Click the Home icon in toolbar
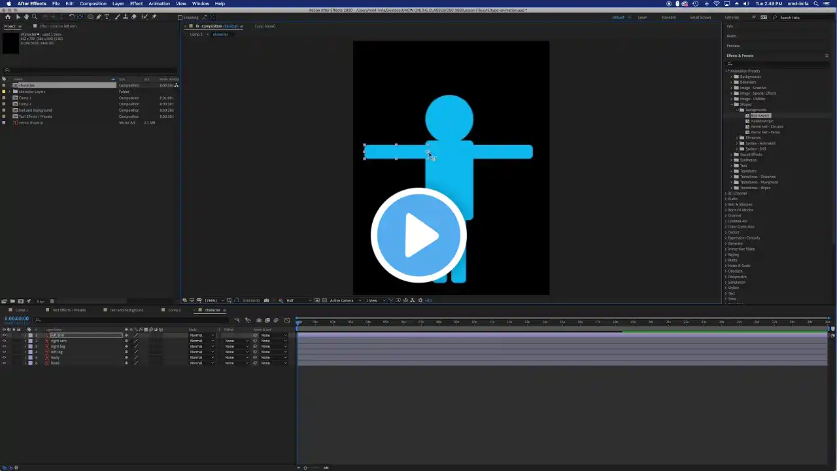837x471 pixels. pos(8,17)
